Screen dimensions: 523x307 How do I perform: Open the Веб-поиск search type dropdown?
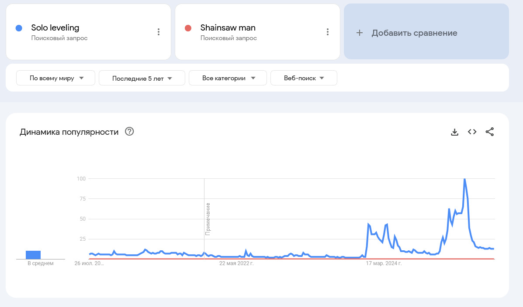[304, 78]
